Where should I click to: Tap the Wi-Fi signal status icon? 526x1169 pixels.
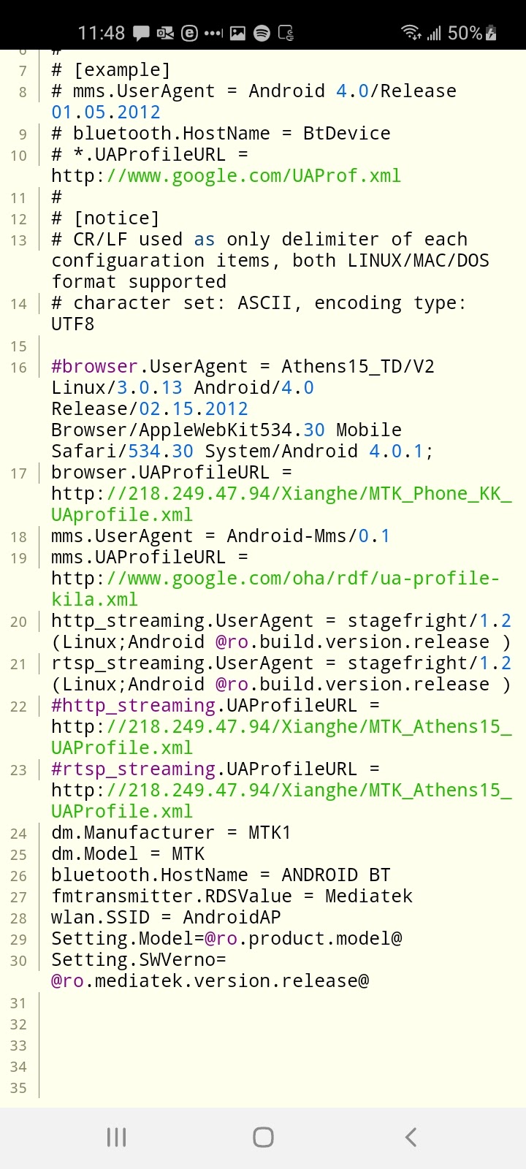(x=411, y=33)
